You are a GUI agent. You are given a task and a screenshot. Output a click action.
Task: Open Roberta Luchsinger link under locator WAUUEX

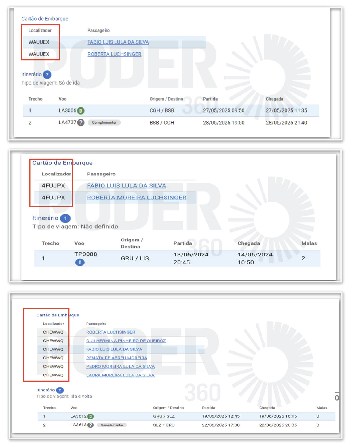click(x=114, y=54)
